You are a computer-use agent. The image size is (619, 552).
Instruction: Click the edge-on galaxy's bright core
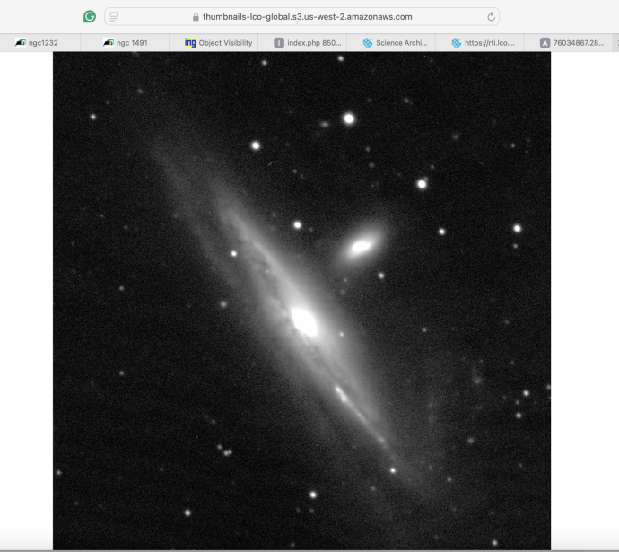coord(304,322)
